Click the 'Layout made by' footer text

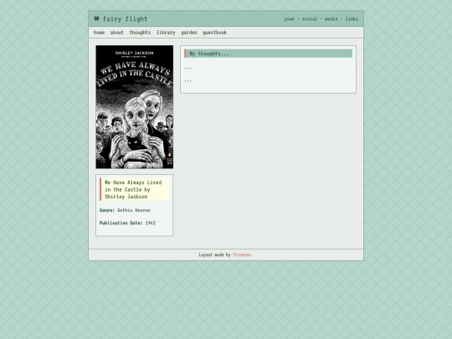[x=215, y=254]
